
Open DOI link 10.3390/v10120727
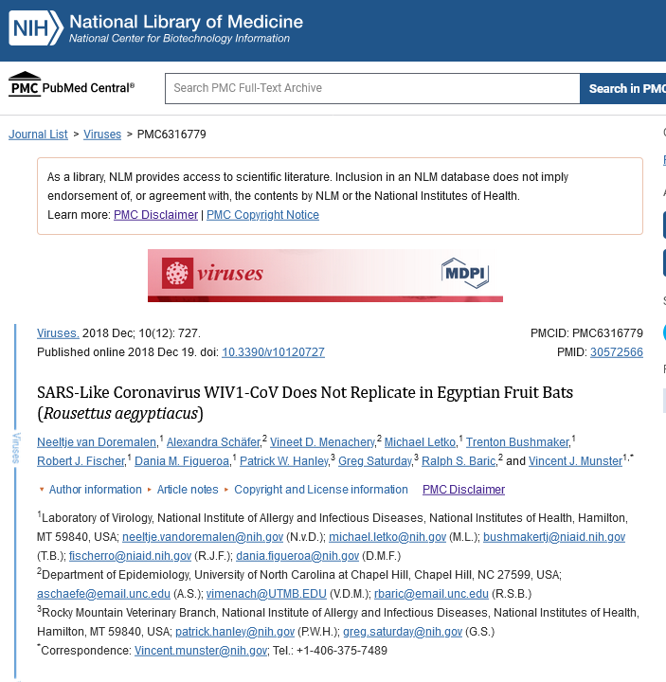coord(273,352)
